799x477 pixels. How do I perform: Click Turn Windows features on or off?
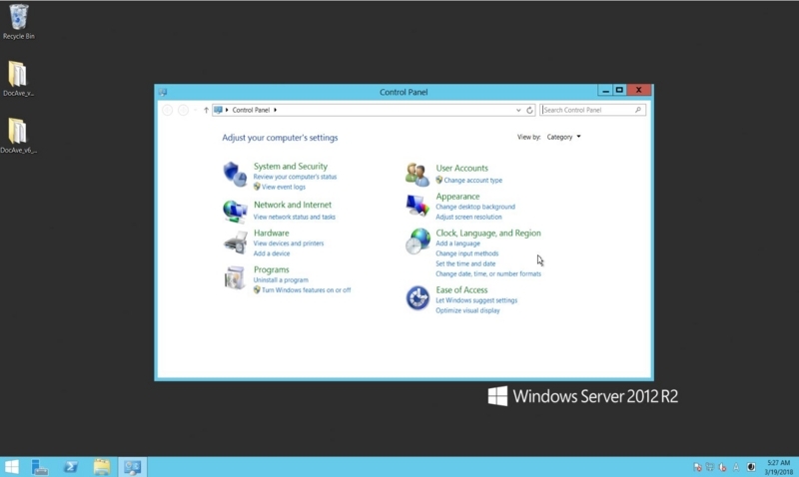tap(307, 290)
